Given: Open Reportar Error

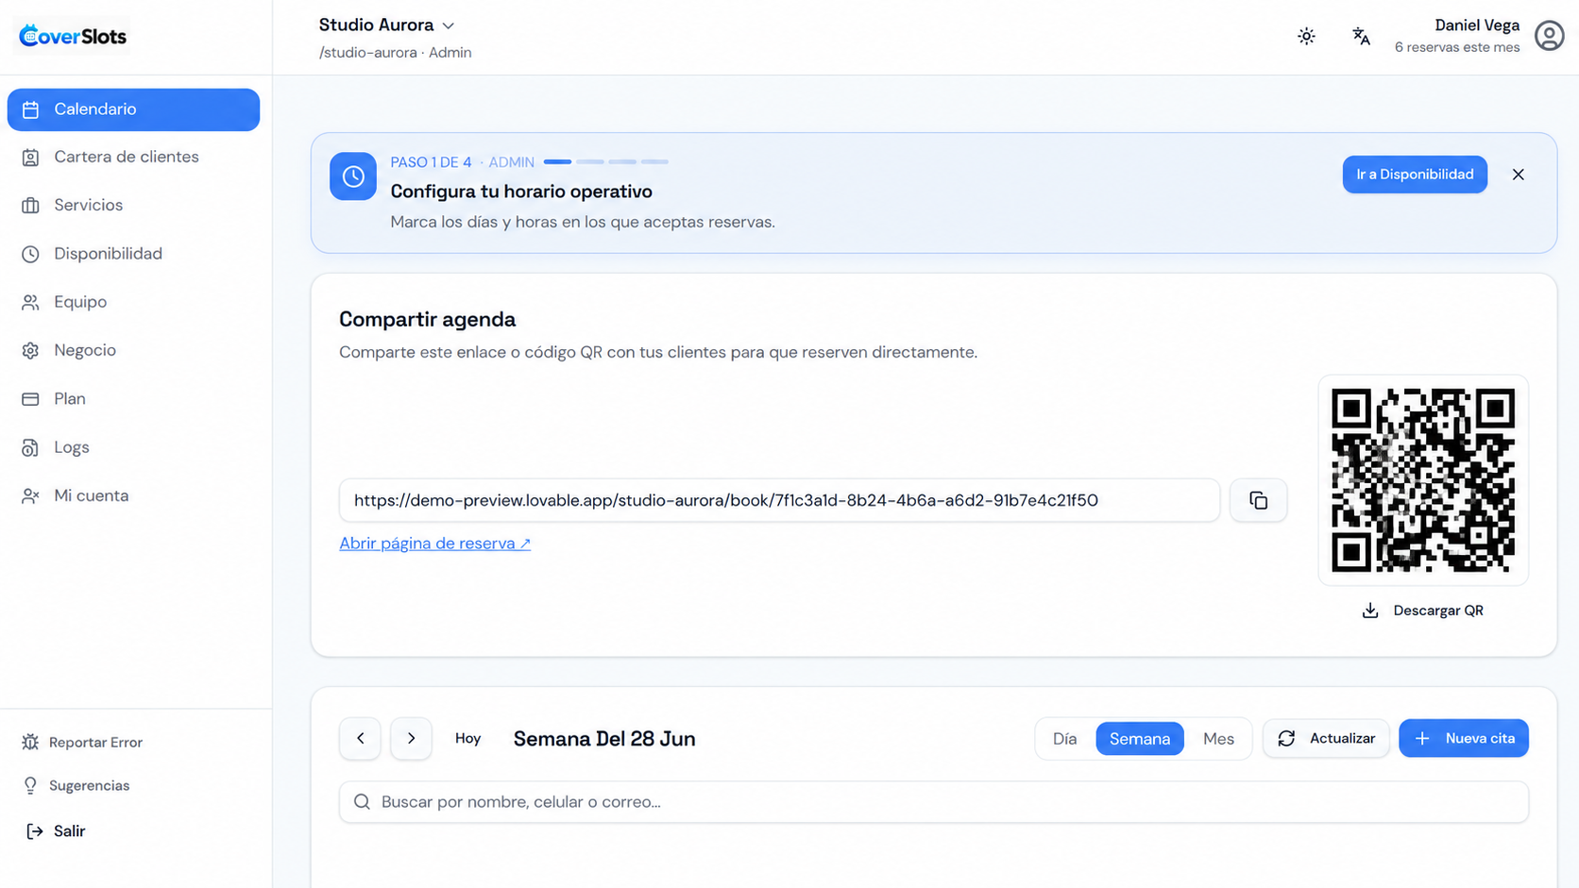Looking at the screenshot, I should (95, 743).
